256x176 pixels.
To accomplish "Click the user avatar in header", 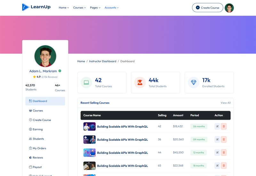I will click(x=229, y=8).
